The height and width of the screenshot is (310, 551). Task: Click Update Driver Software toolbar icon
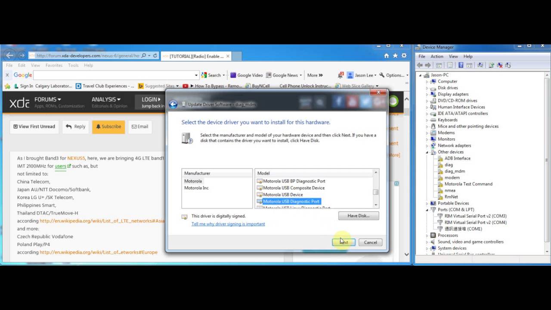coord(491,65)
